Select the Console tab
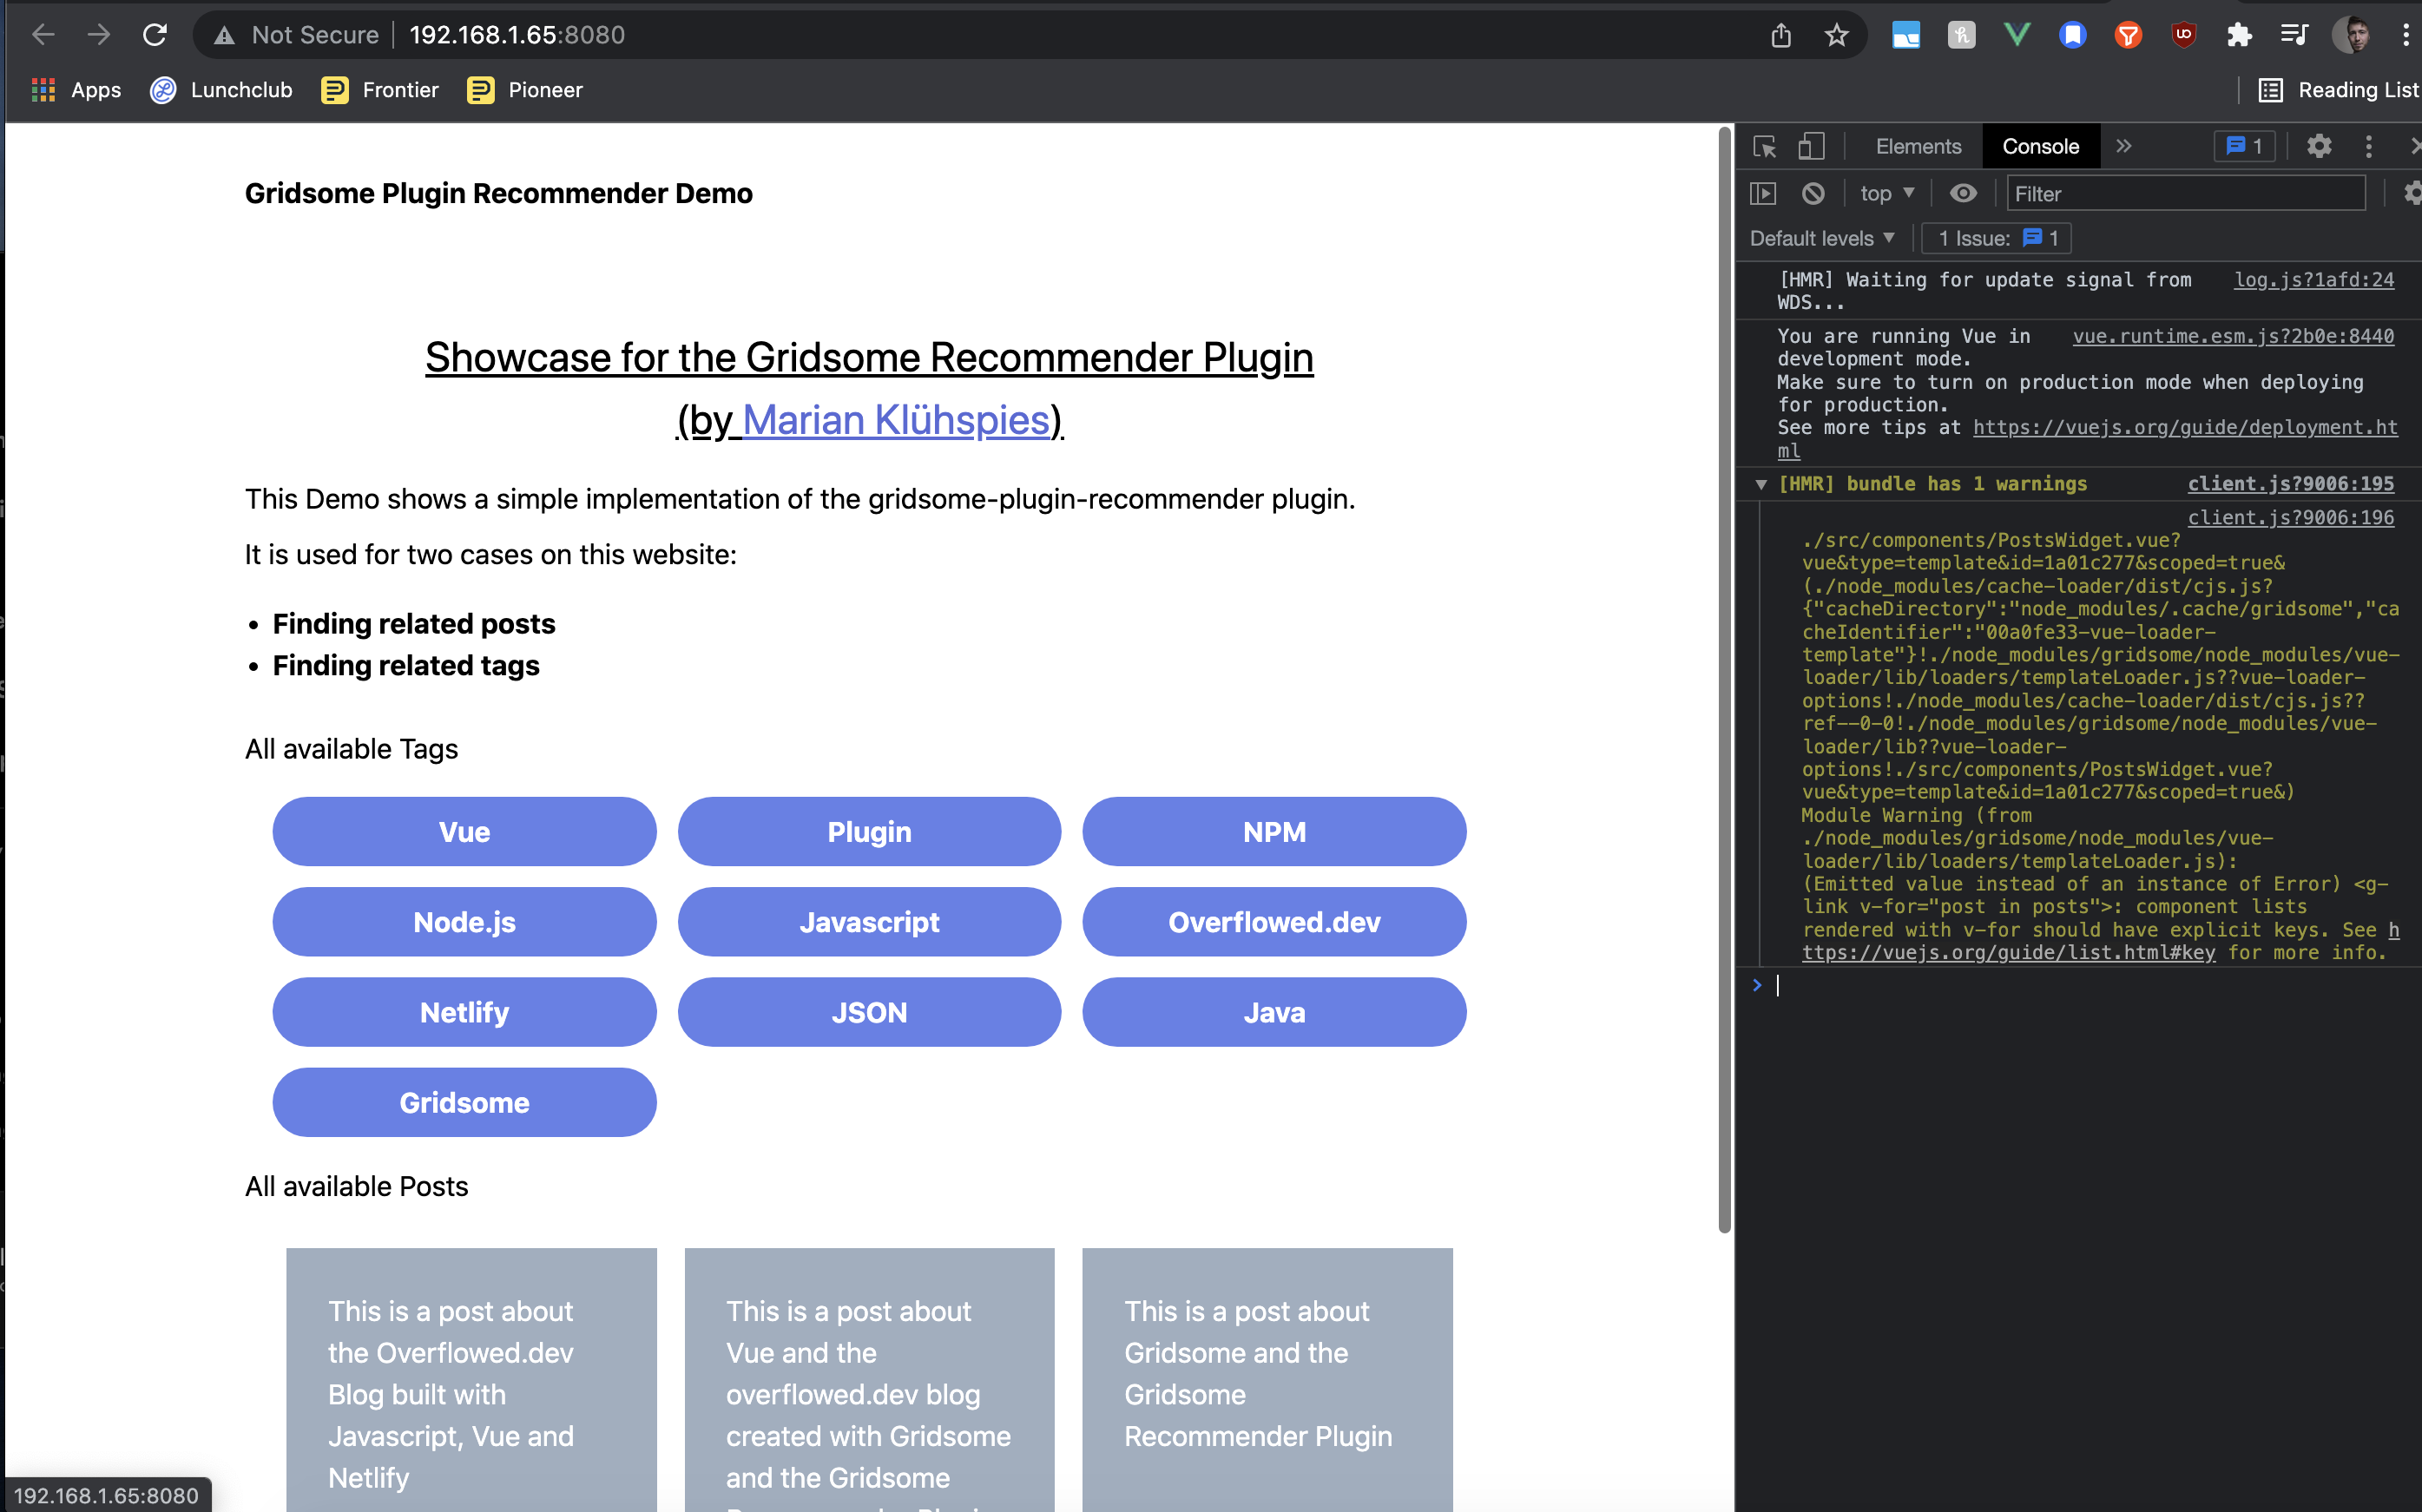Viewport: 2422px width, 1512px height. (2040, 147)
